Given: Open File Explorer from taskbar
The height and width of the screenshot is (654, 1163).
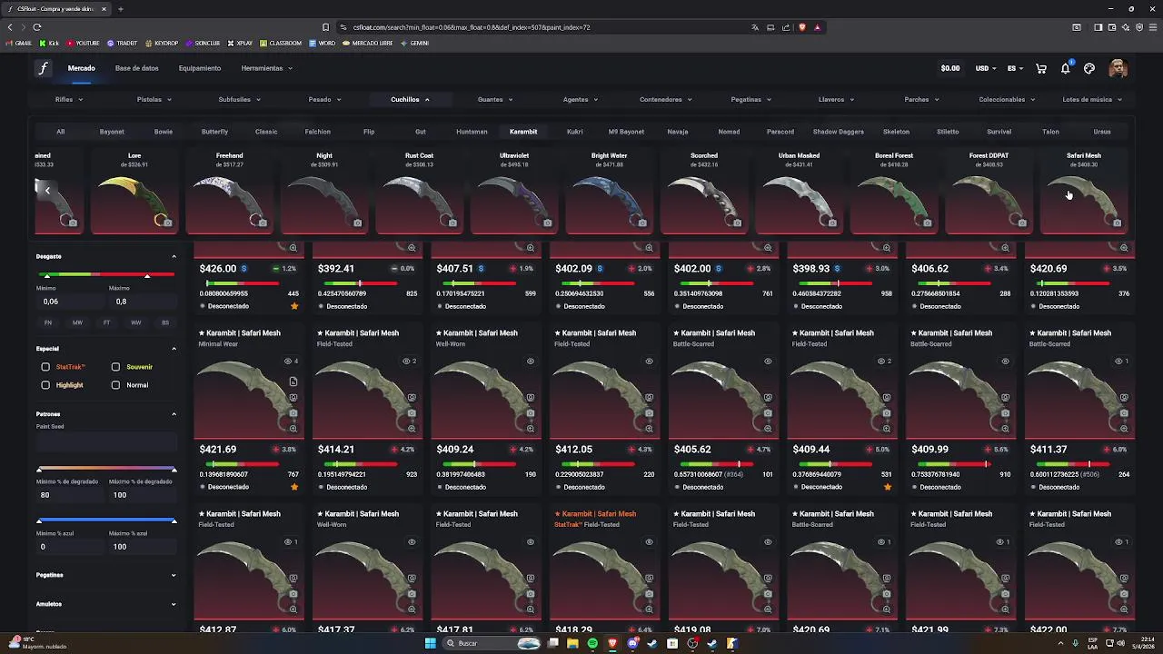Looking at the screenshot, I should click(572, 643).
